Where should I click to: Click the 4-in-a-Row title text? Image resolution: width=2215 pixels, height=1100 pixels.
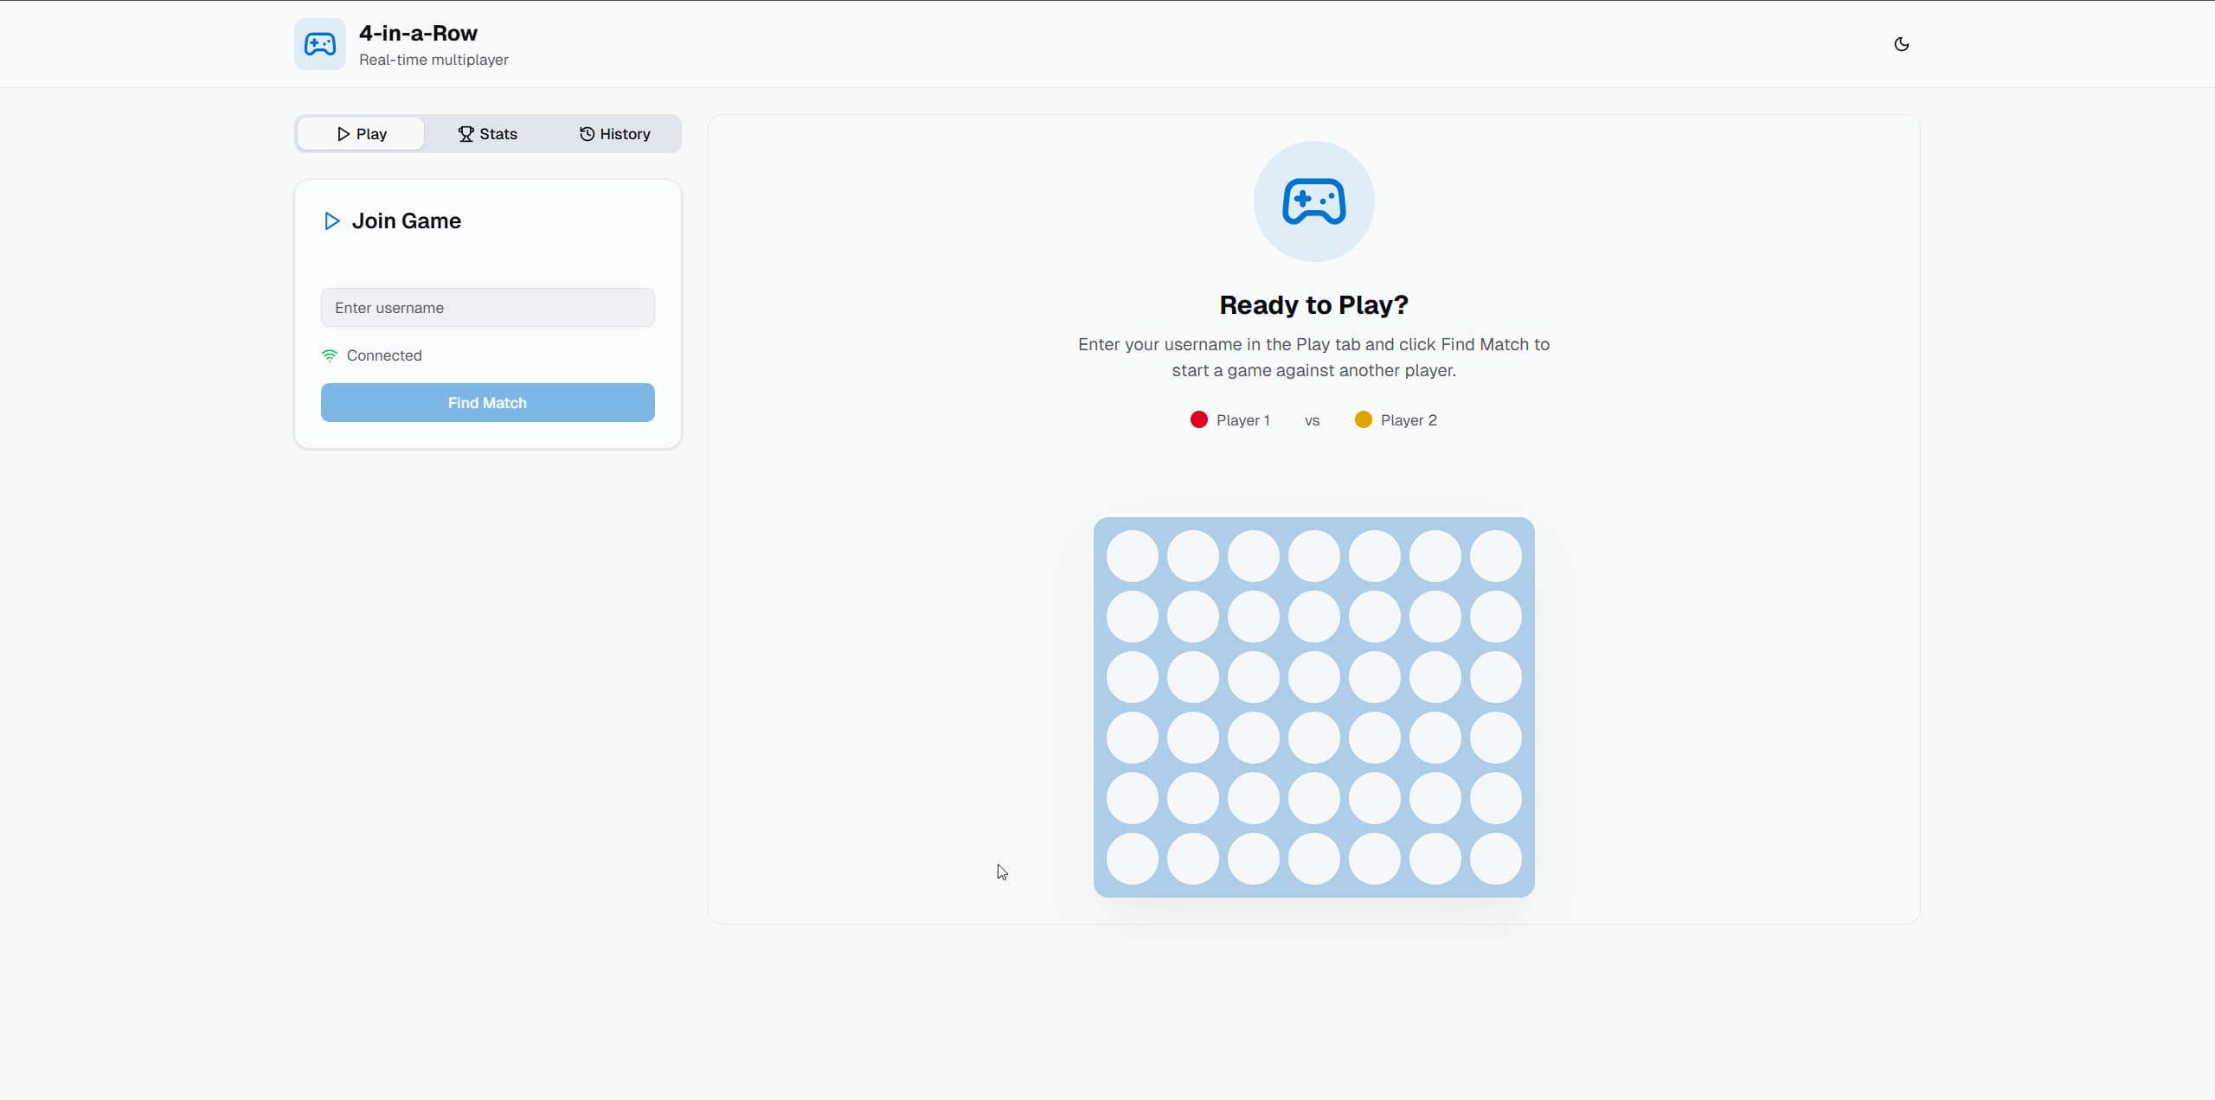418,34
